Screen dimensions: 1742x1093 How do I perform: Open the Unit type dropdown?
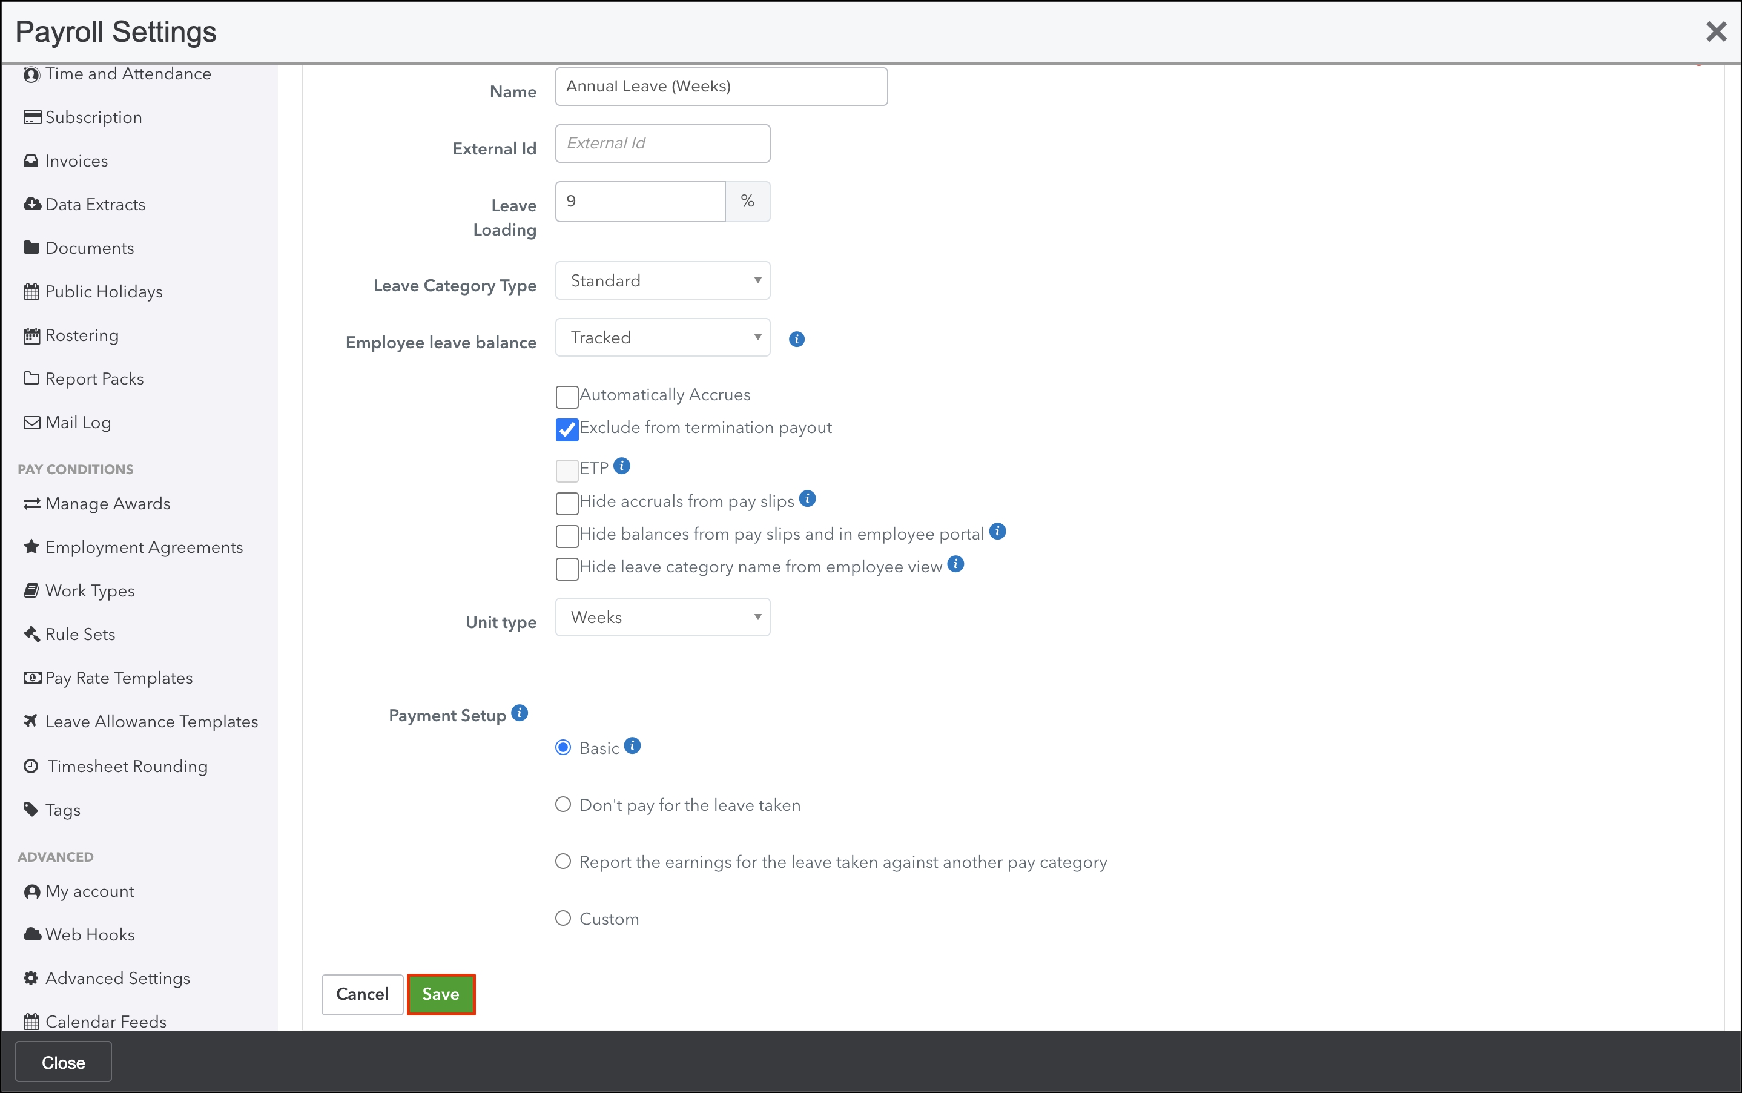[x=662, y=617]
